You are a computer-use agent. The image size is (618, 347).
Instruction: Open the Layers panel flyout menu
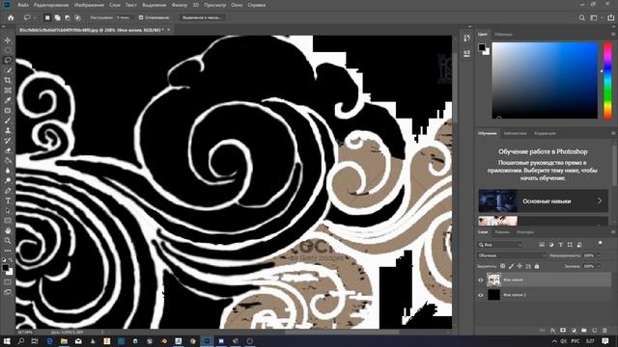pyautogui.click(x=613, y=232)
